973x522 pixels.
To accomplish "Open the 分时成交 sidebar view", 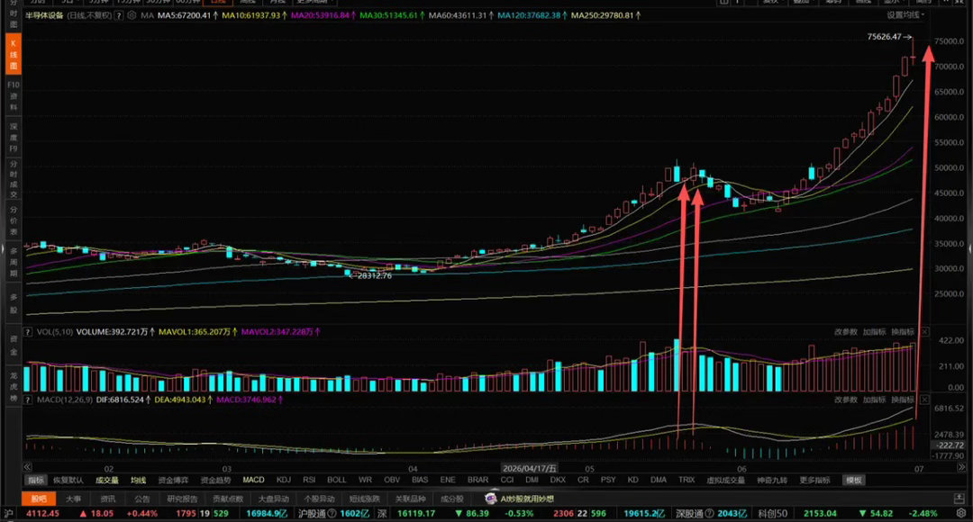I will [x=14, y=179].
